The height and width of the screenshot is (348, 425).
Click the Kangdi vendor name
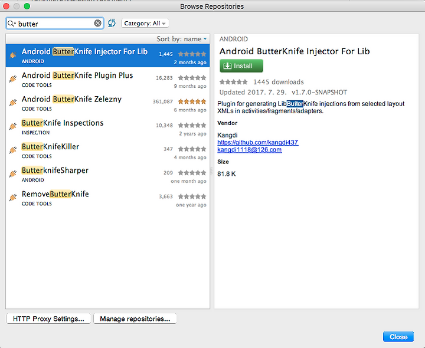tap(227, 135)
